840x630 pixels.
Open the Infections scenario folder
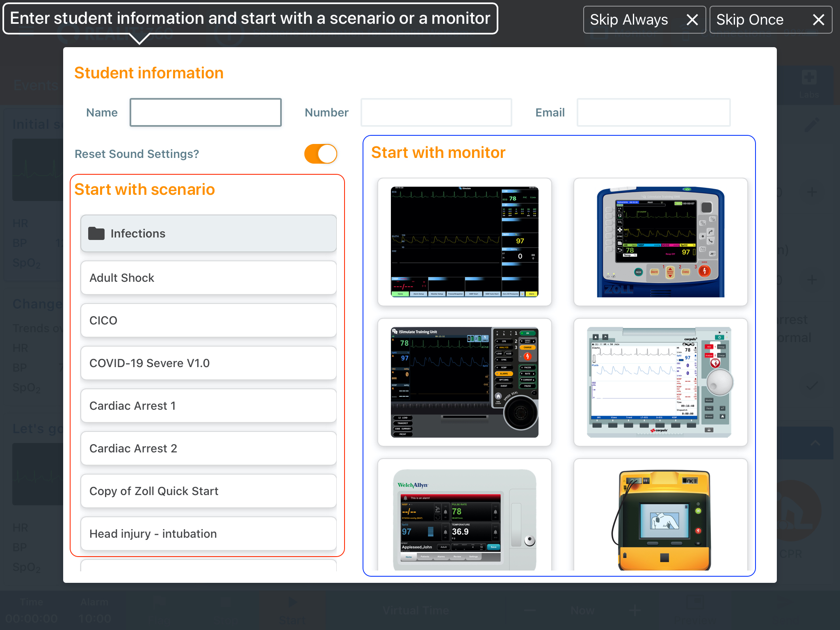coord(208,233)
